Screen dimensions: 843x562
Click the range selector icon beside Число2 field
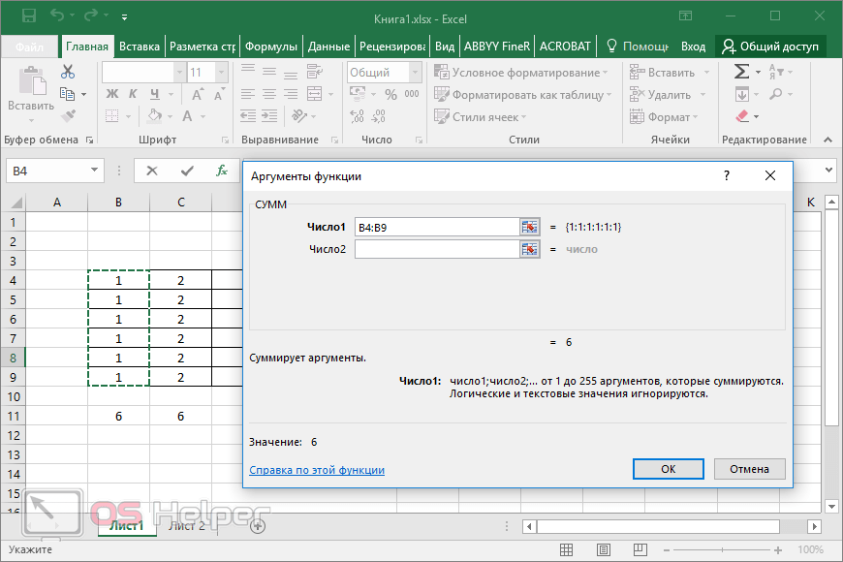[x=529, y=249]
